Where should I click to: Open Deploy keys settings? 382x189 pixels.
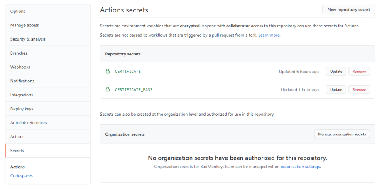point(22,109)
